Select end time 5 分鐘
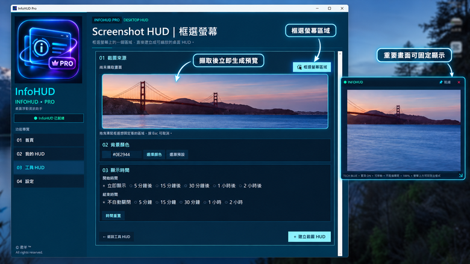The width and height of the screenshot is (470, 264). click(x=143, y=202)
